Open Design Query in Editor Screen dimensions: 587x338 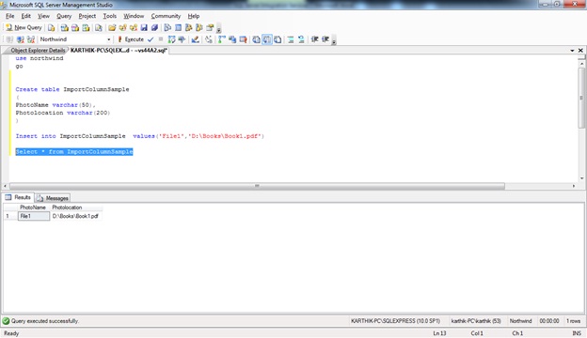[195, 39]
